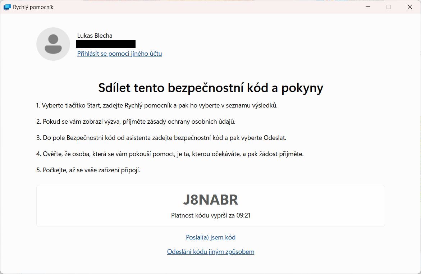Click step 5 'Počkejte, až se vaše zařízení připojí'
Viewport: 421px width, 274px height.
coord(88,170)
